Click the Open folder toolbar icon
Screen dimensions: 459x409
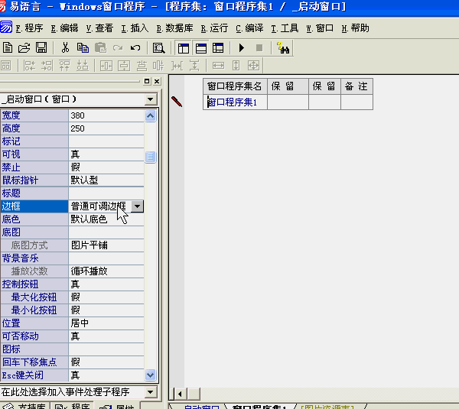(x=24, y=47)
